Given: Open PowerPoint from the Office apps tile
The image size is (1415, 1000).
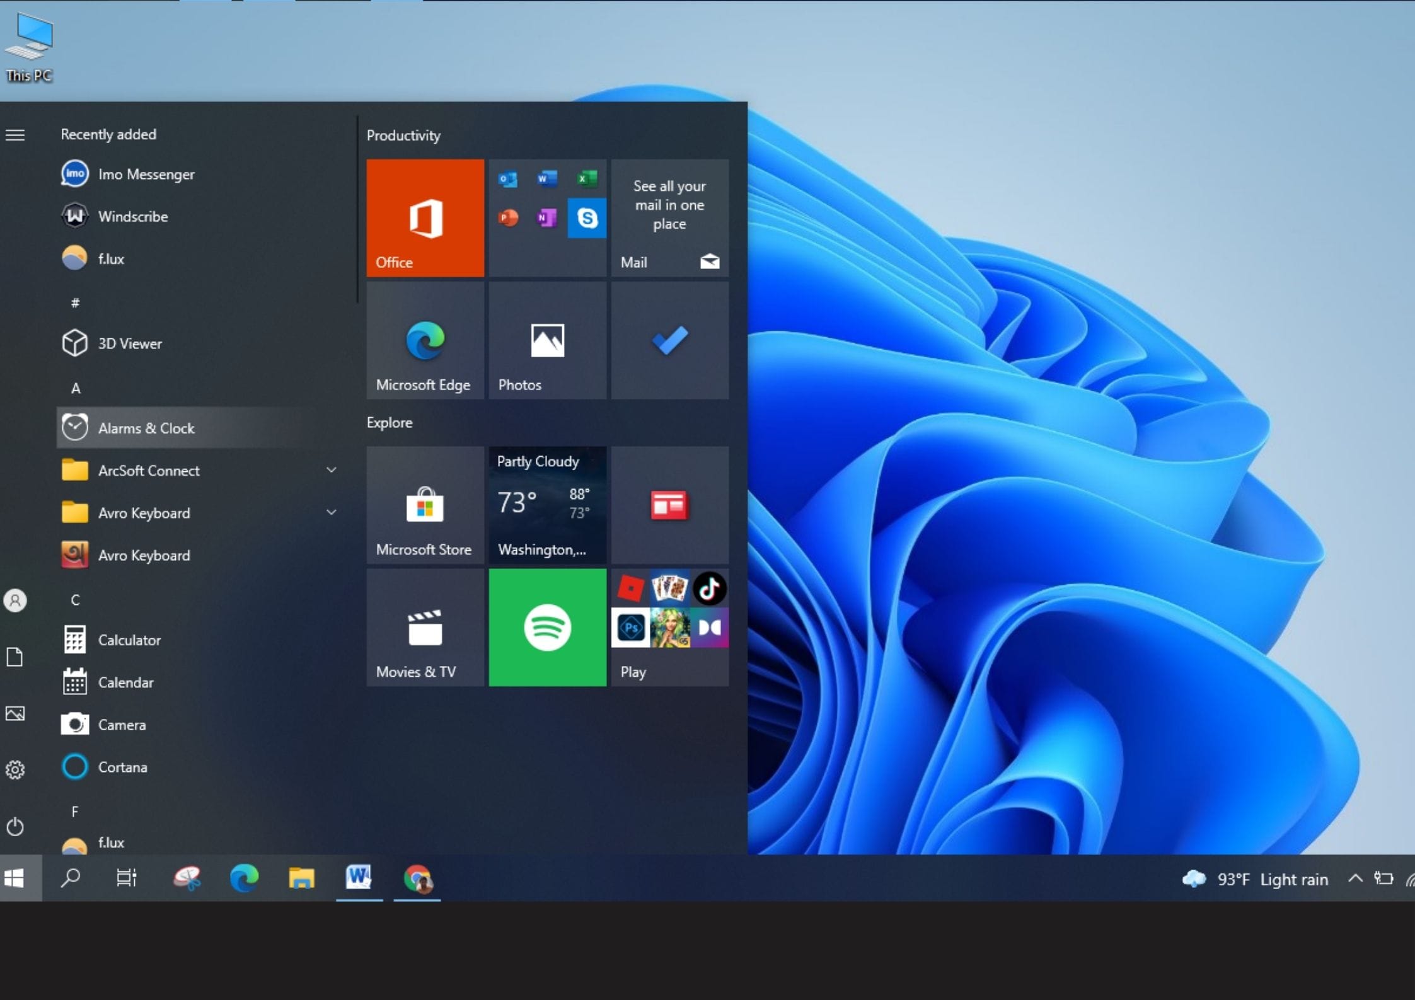Looking at the screenshot, I should [x=508, y=218].
